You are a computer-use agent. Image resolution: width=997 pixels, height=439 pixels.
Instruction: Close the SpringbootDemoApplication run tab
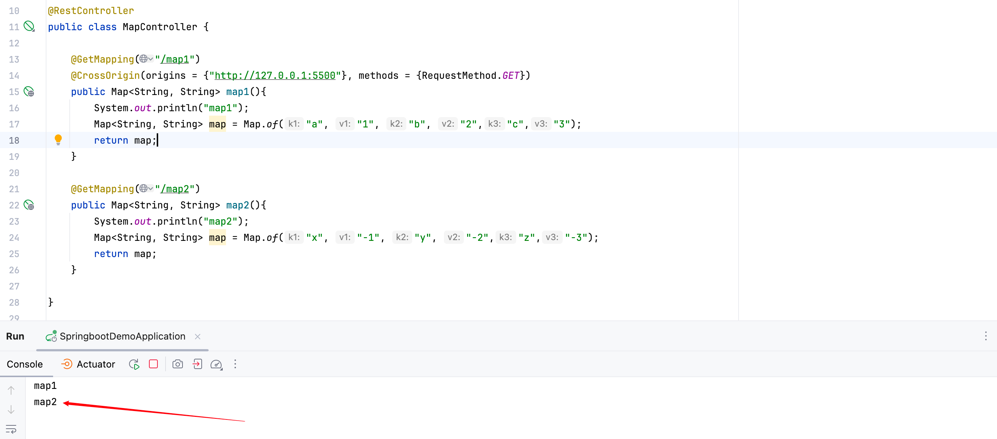[197, 337]
